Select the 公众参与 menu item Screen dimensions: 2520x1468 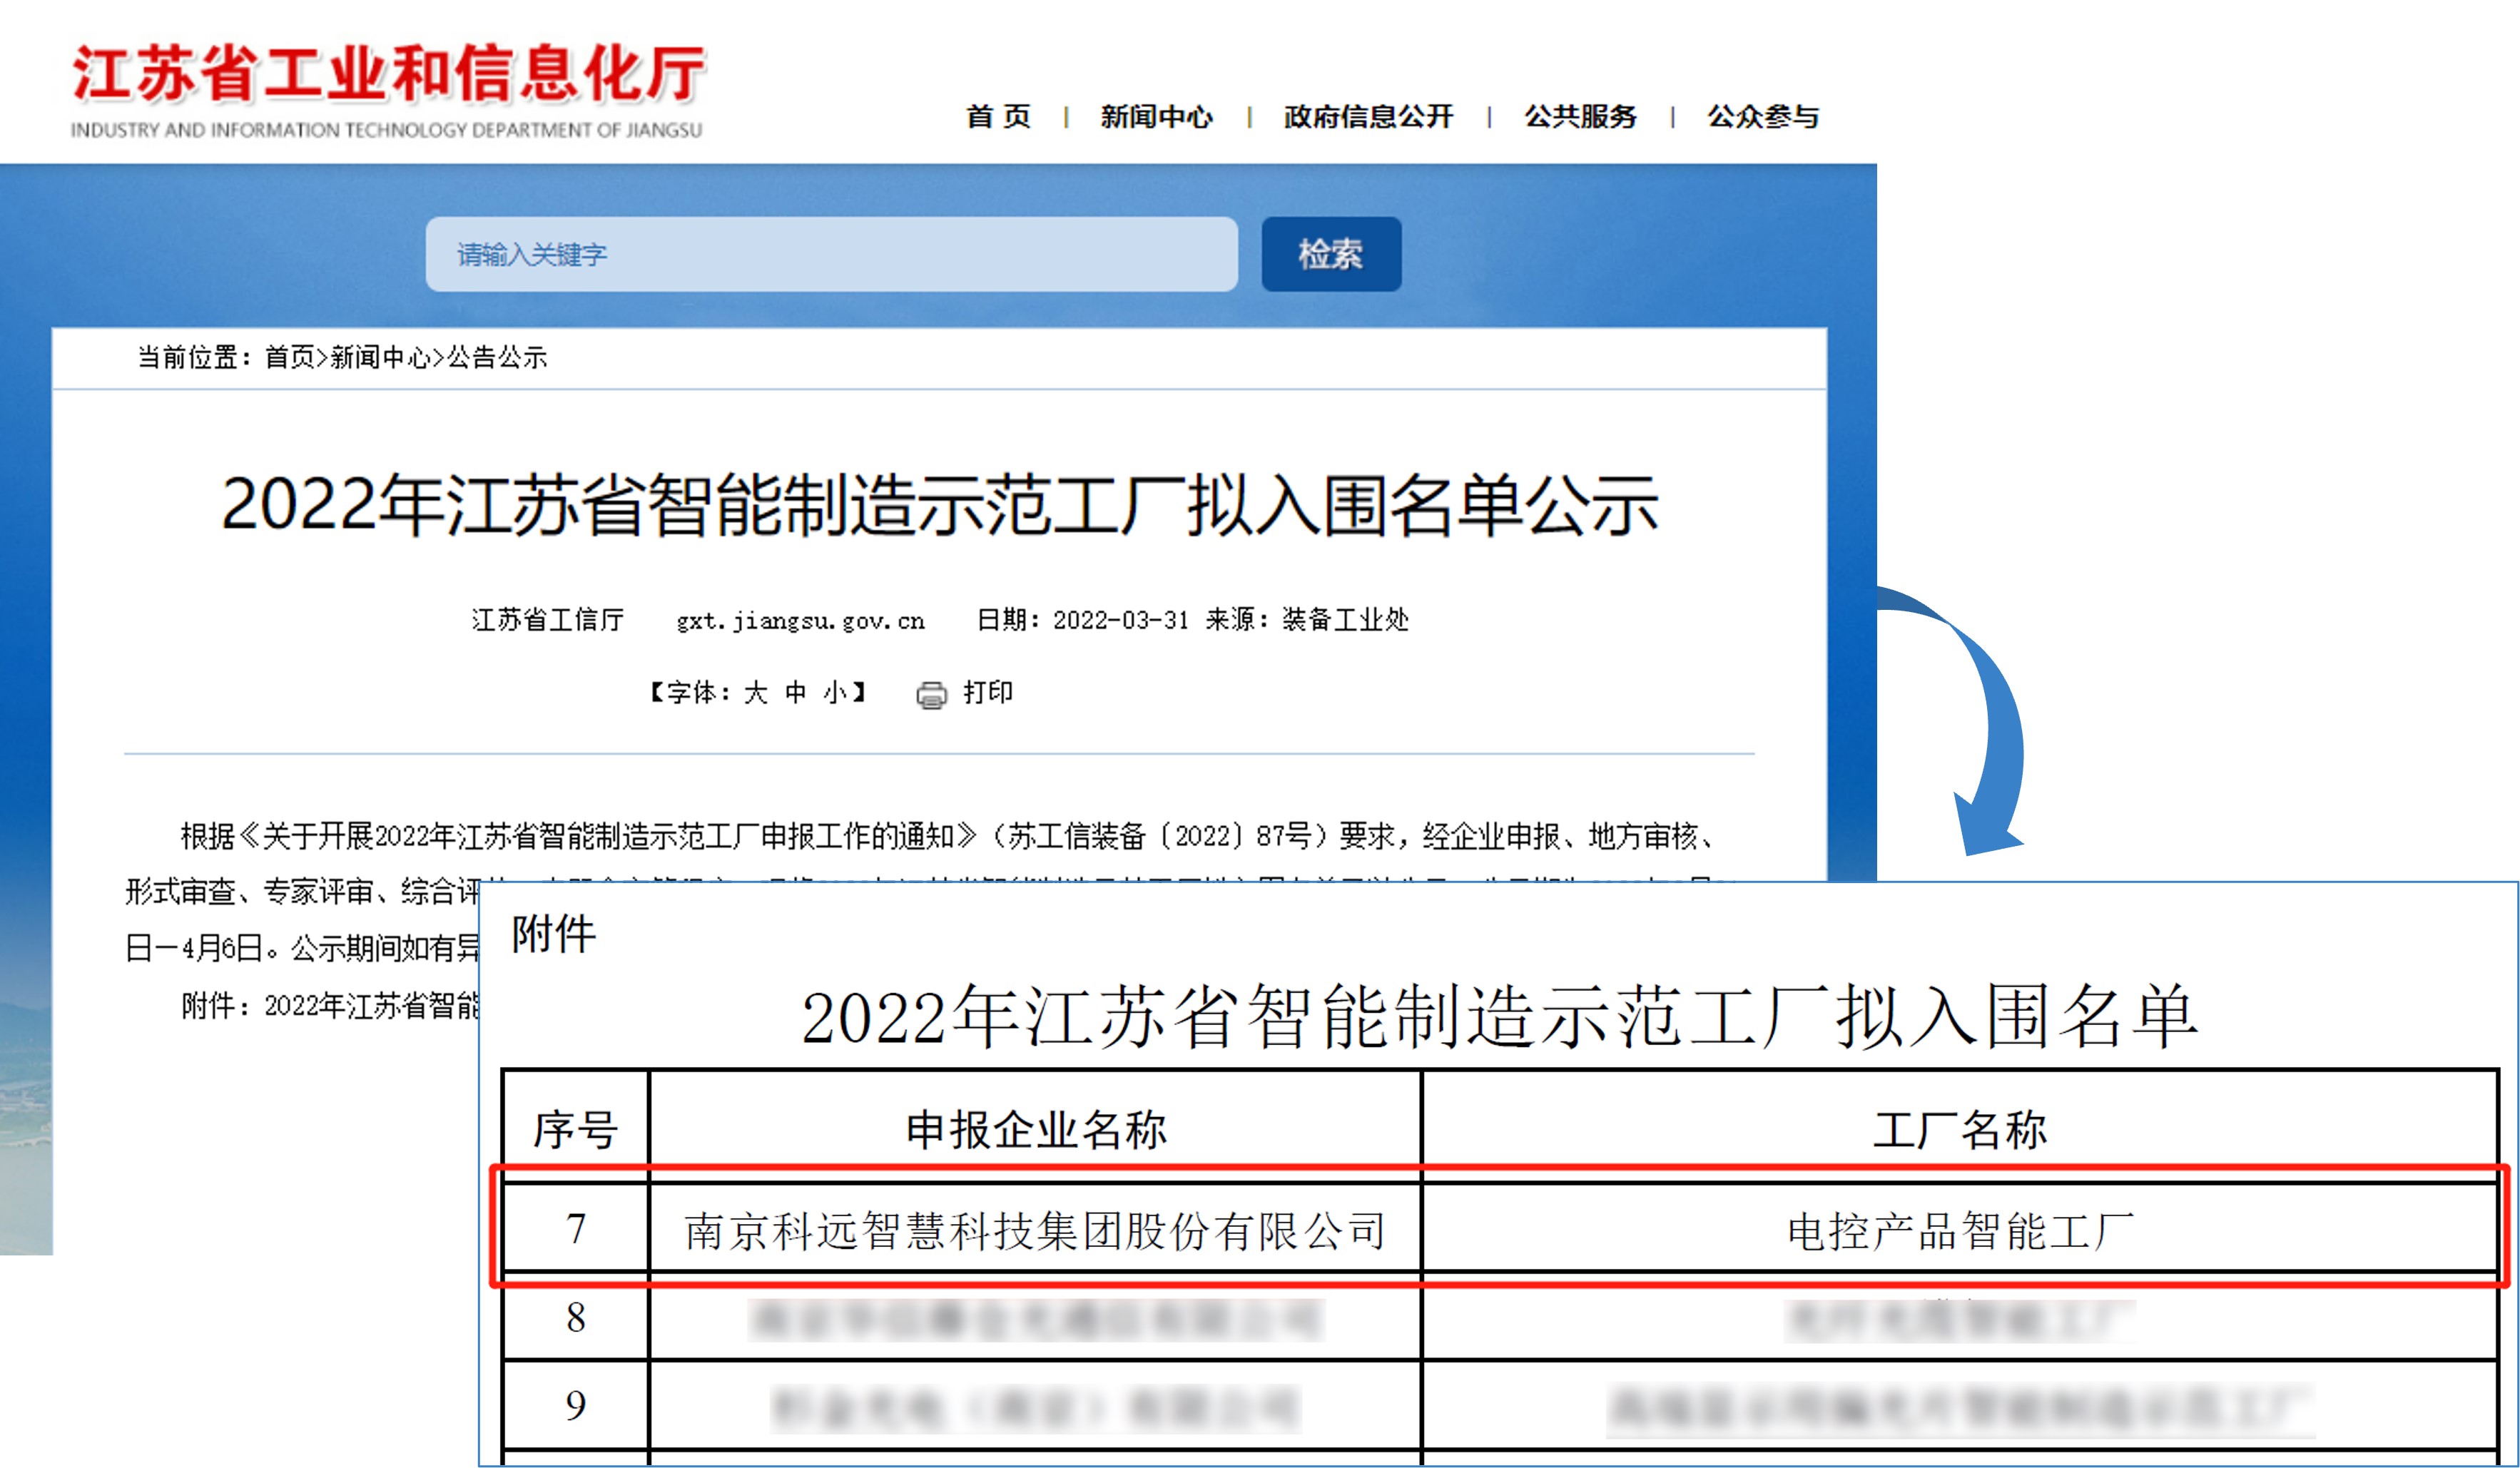1762,117
